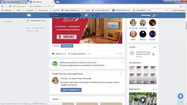Go back with browser back arrow

[x=3, y=6]
